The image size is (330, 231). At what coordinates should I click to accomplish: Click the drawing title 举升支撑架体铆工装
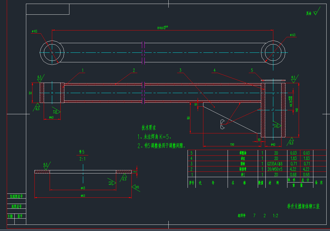pyautogui.click(x=303, y=206)
